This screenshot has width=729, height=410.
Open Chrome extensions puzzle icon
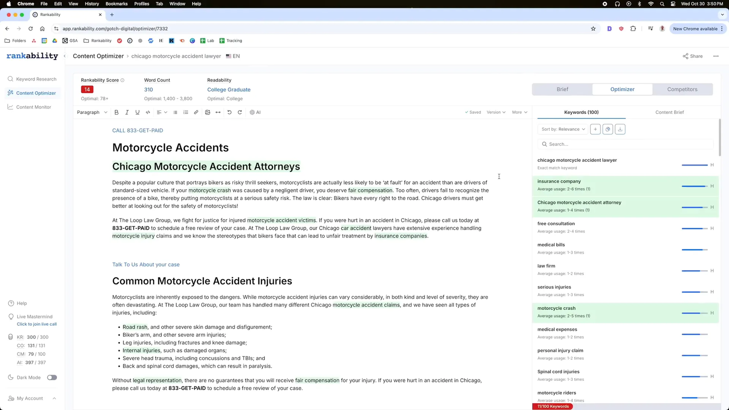[633, 29]
